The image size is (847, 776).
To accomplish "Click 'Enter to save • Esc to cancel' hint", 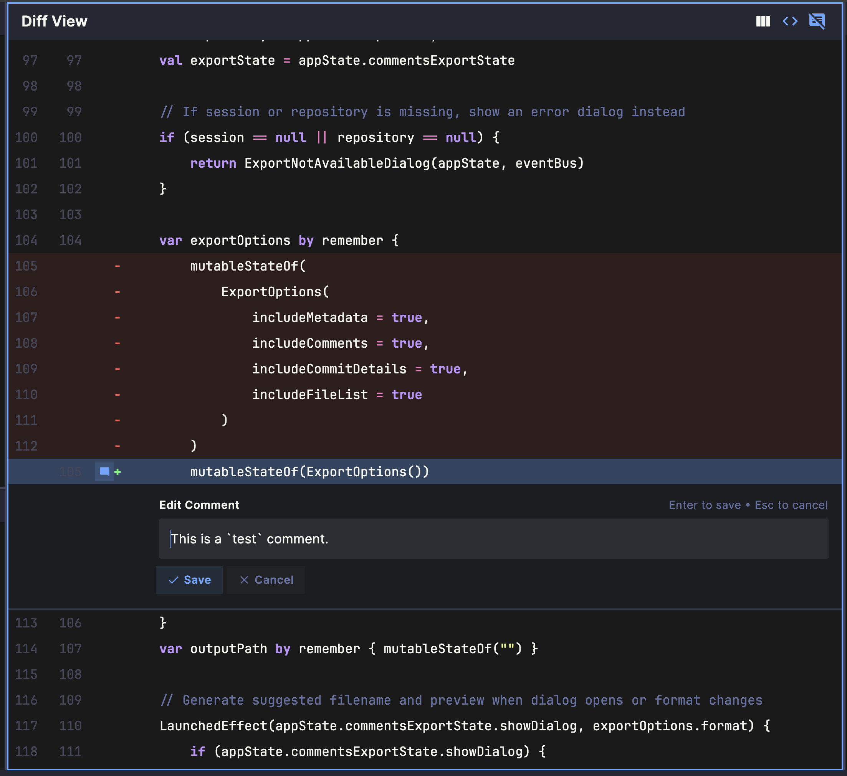I will point(748,505).
